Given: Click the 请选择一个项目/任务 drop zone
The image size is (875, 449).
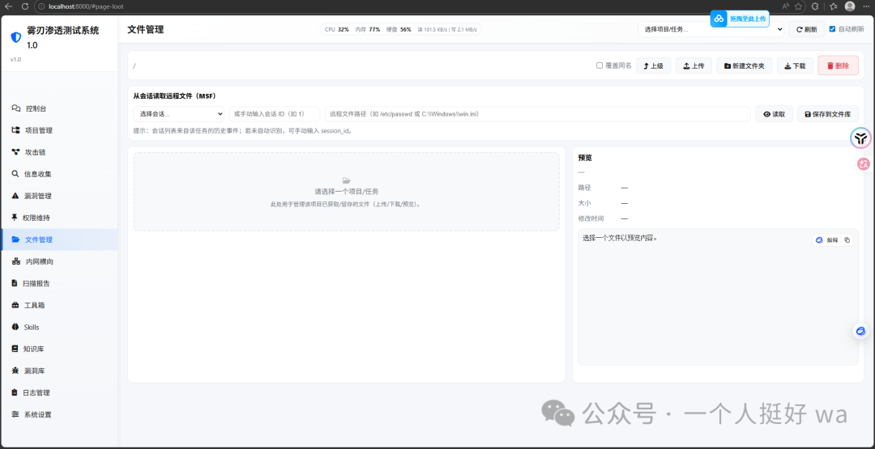Looking at the screenshot, I should tap(346, 192).
